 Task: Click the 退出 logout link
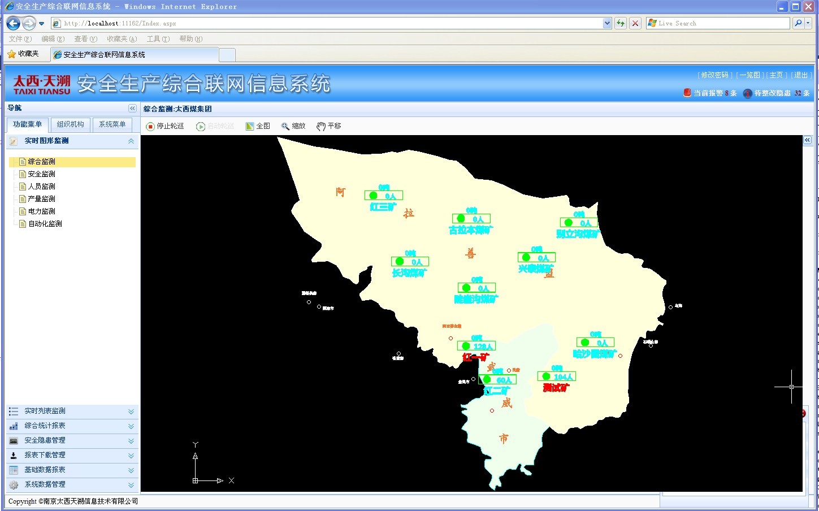pos(800,75)
